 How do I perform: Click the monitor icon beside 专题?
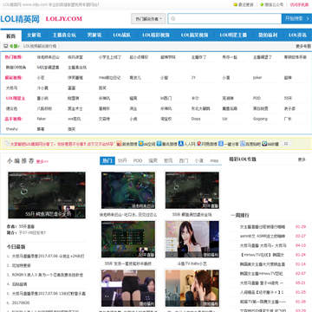6,46
